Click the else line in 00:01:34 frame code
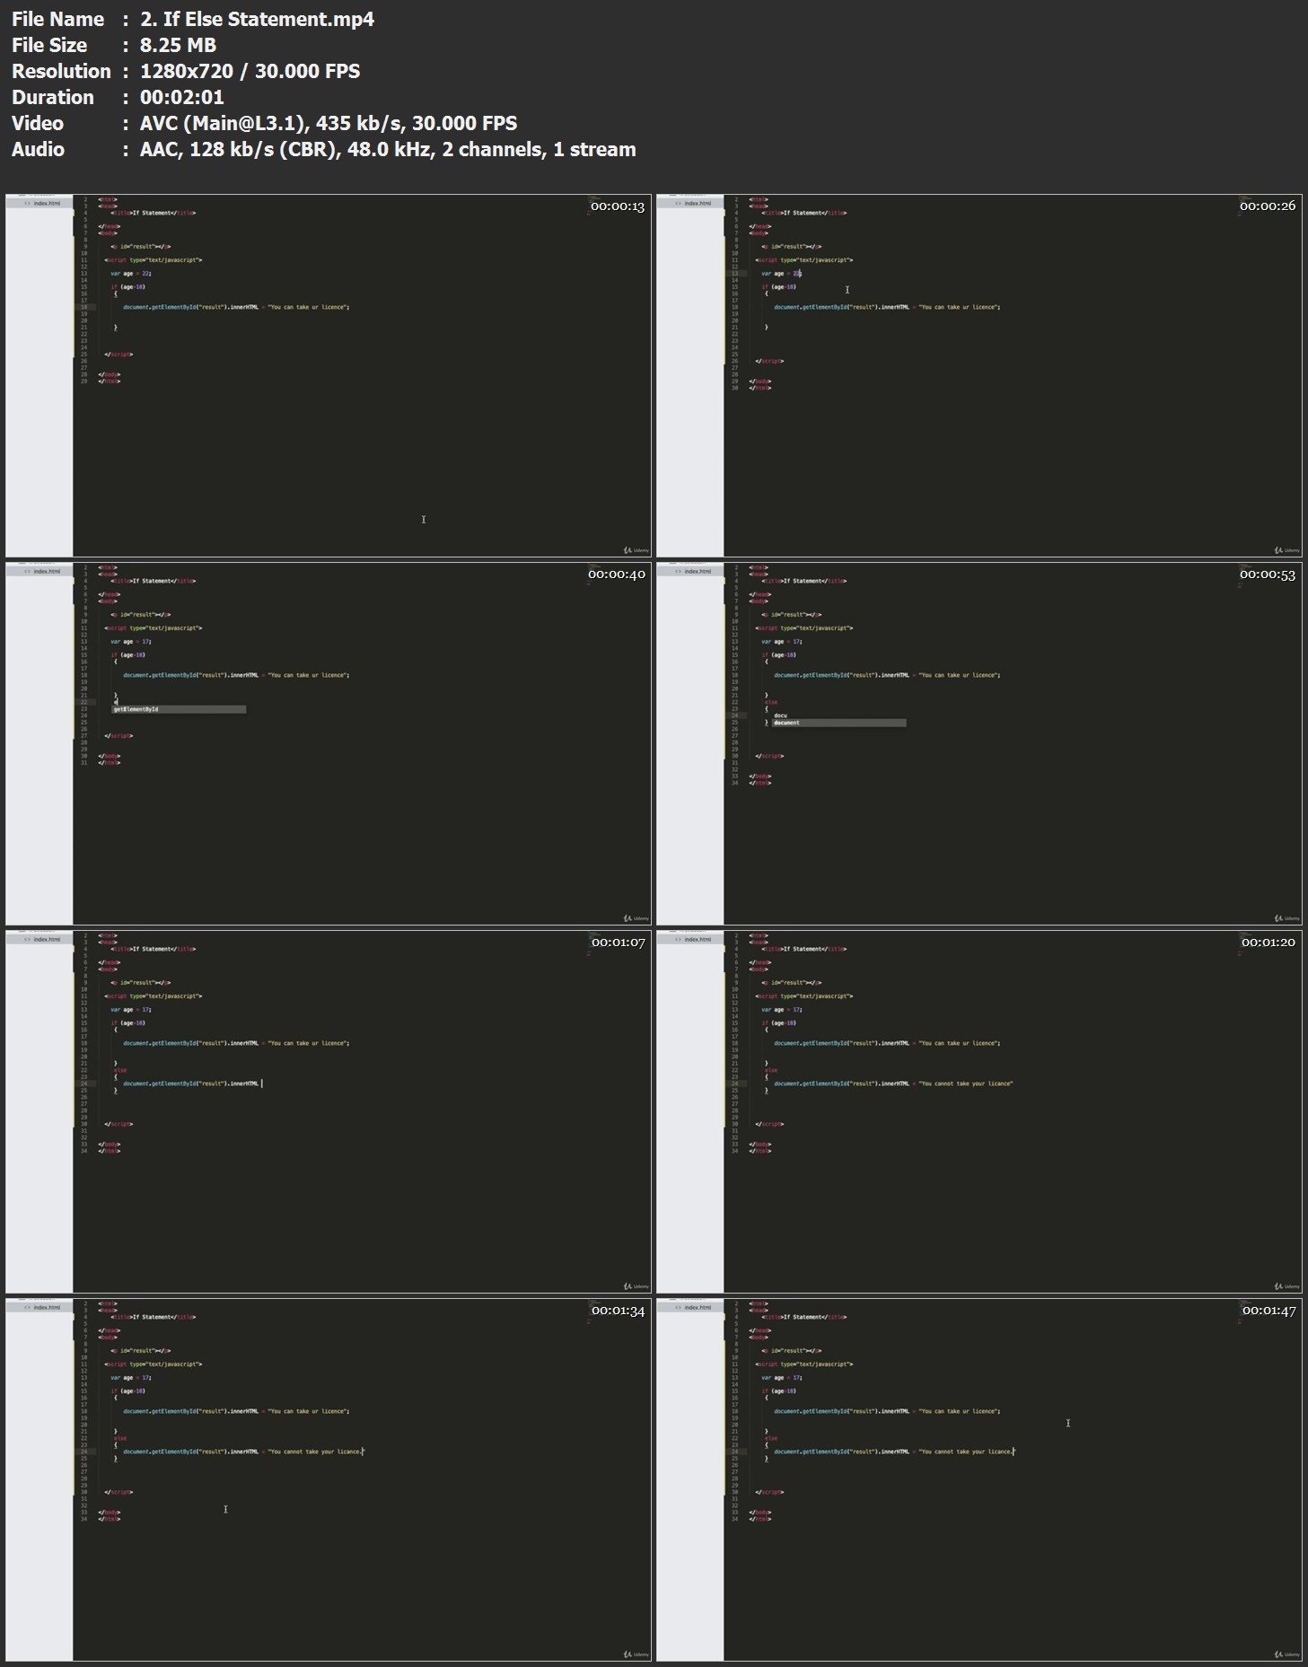Image resolution: width=1308 pixels, height=1667 pixels. (120, 1438)
